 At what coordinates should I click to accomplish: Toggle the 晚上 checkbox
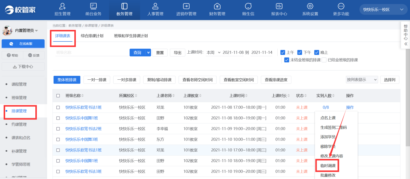(317, 52)
